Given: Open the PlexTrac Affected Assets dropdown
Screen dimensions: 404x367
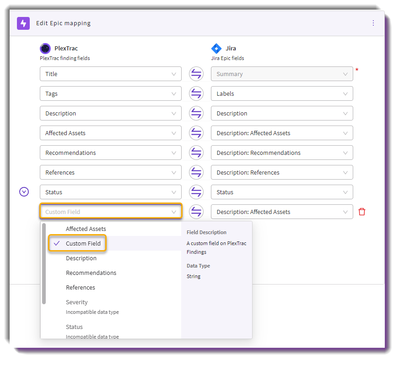Looking at the screenshot, I should (111, 133).
